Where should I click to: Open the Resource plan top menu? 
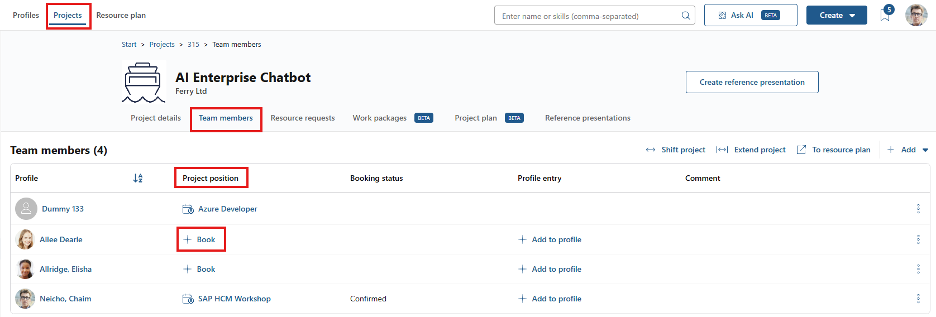pyautogui.click(x=121, y=15)
